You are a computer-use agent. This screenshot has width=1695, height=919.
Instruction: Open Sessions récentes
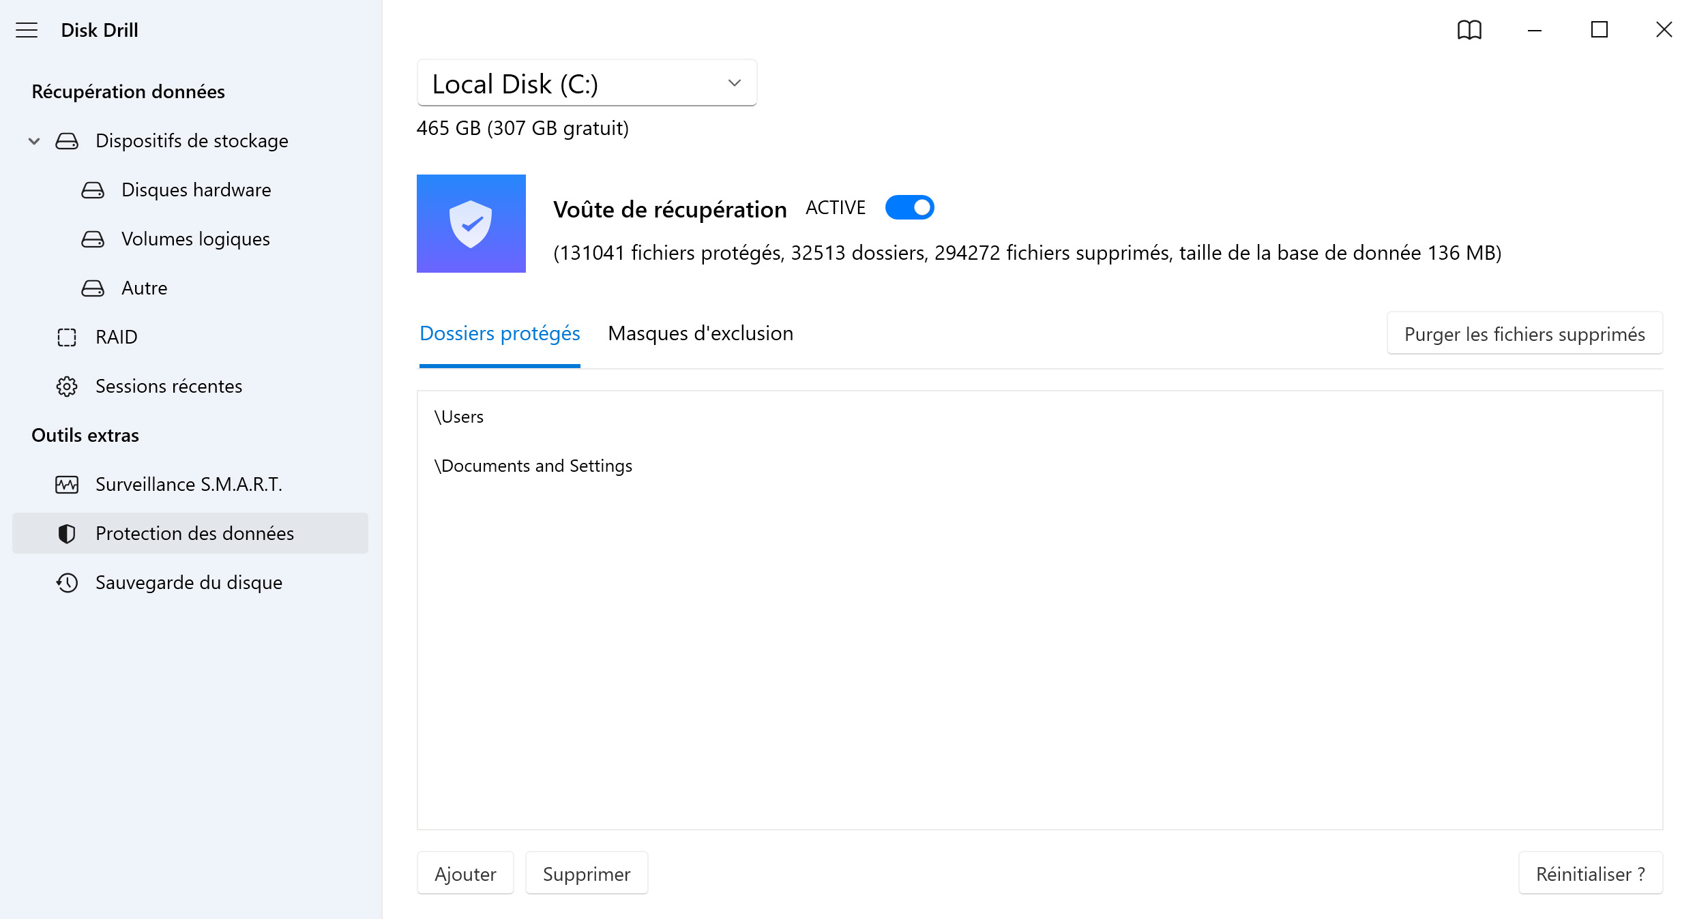pos(191,387)
